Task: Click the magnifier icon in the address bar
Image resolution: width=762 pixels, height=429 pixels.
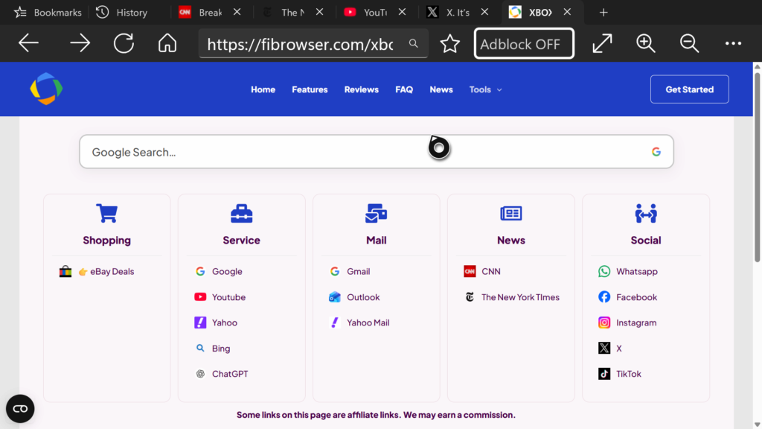Action: [413, 43]
